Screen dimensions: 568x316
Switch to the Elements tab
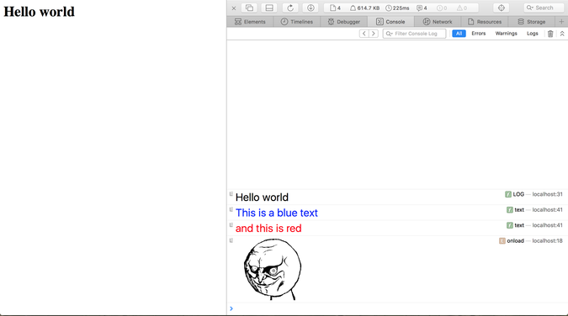coord(250,22)
